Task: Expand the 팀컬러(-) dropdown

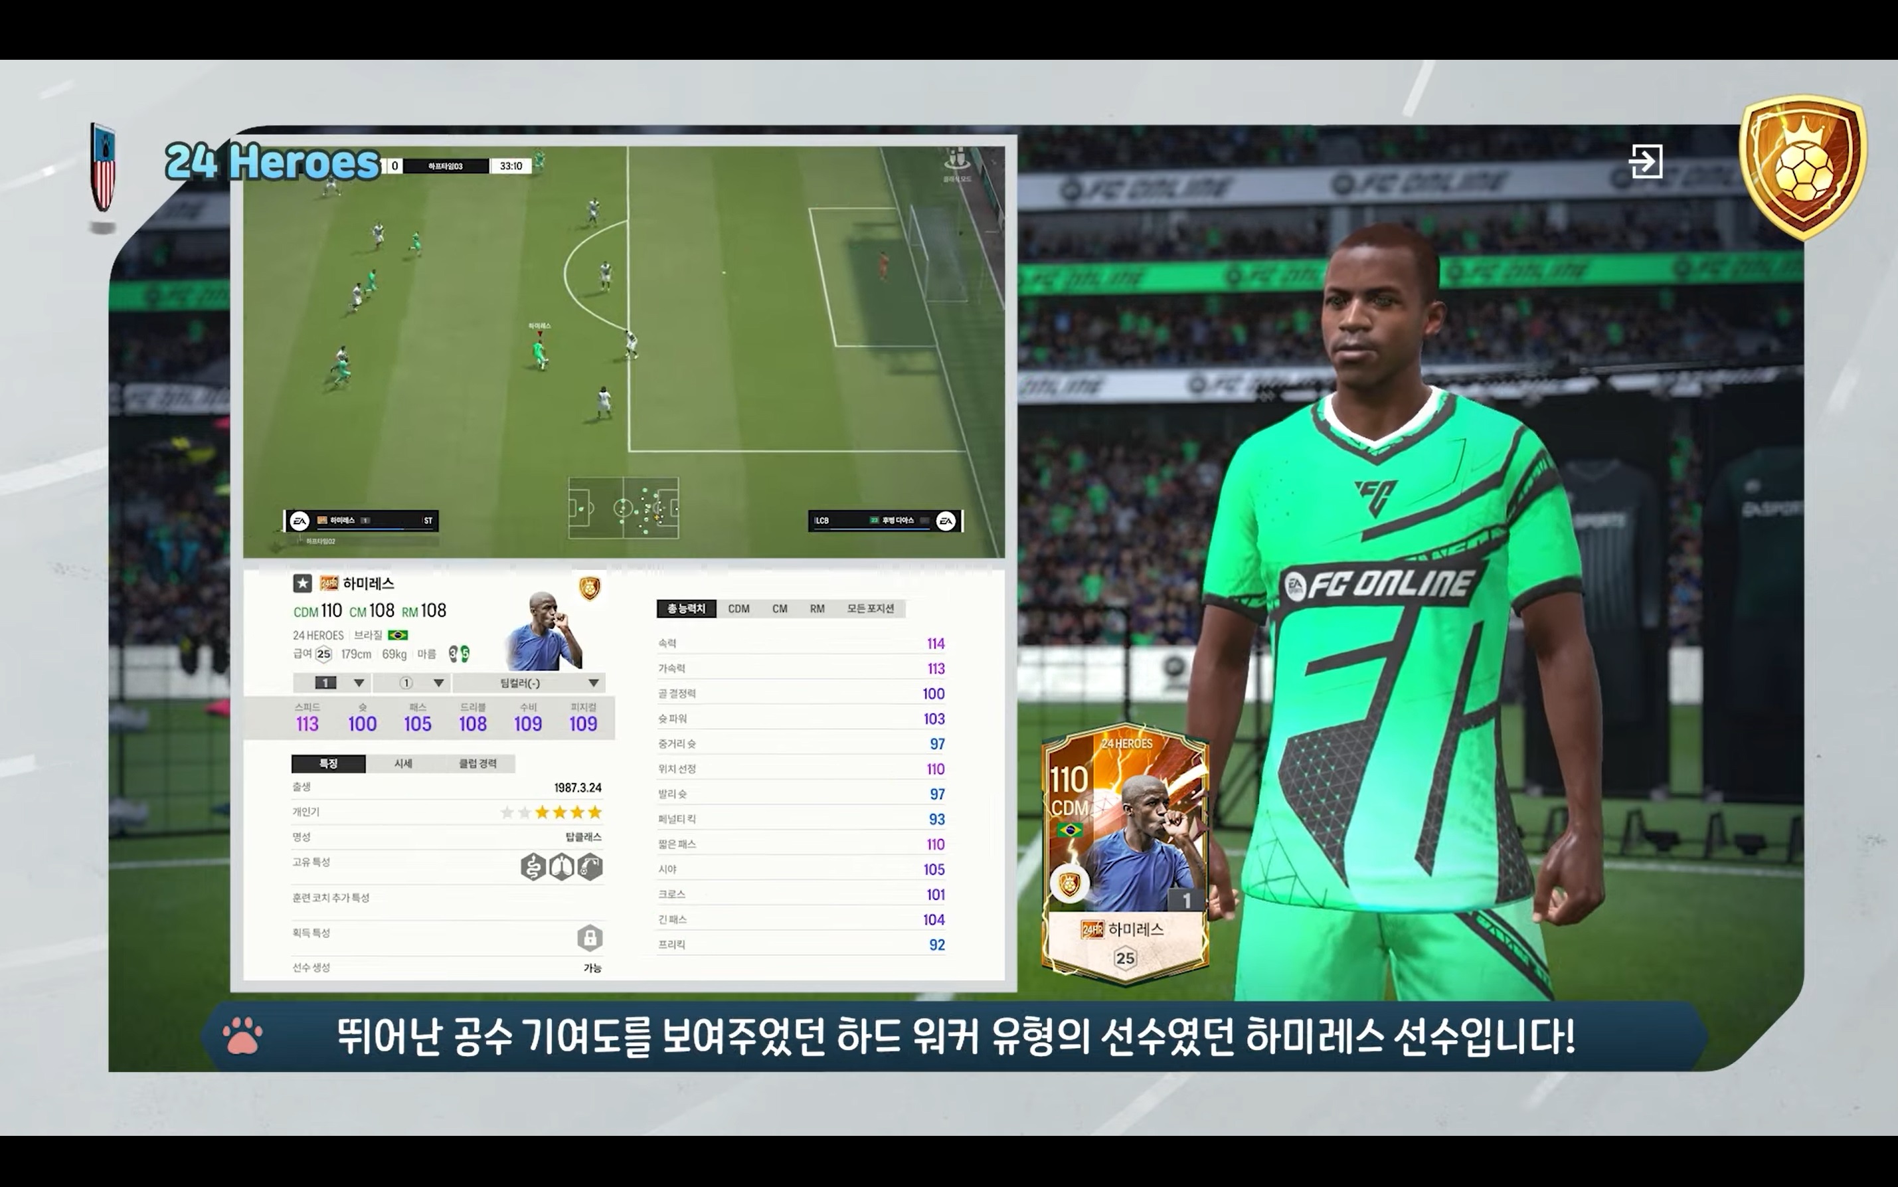Action: [x=529, y=683]
